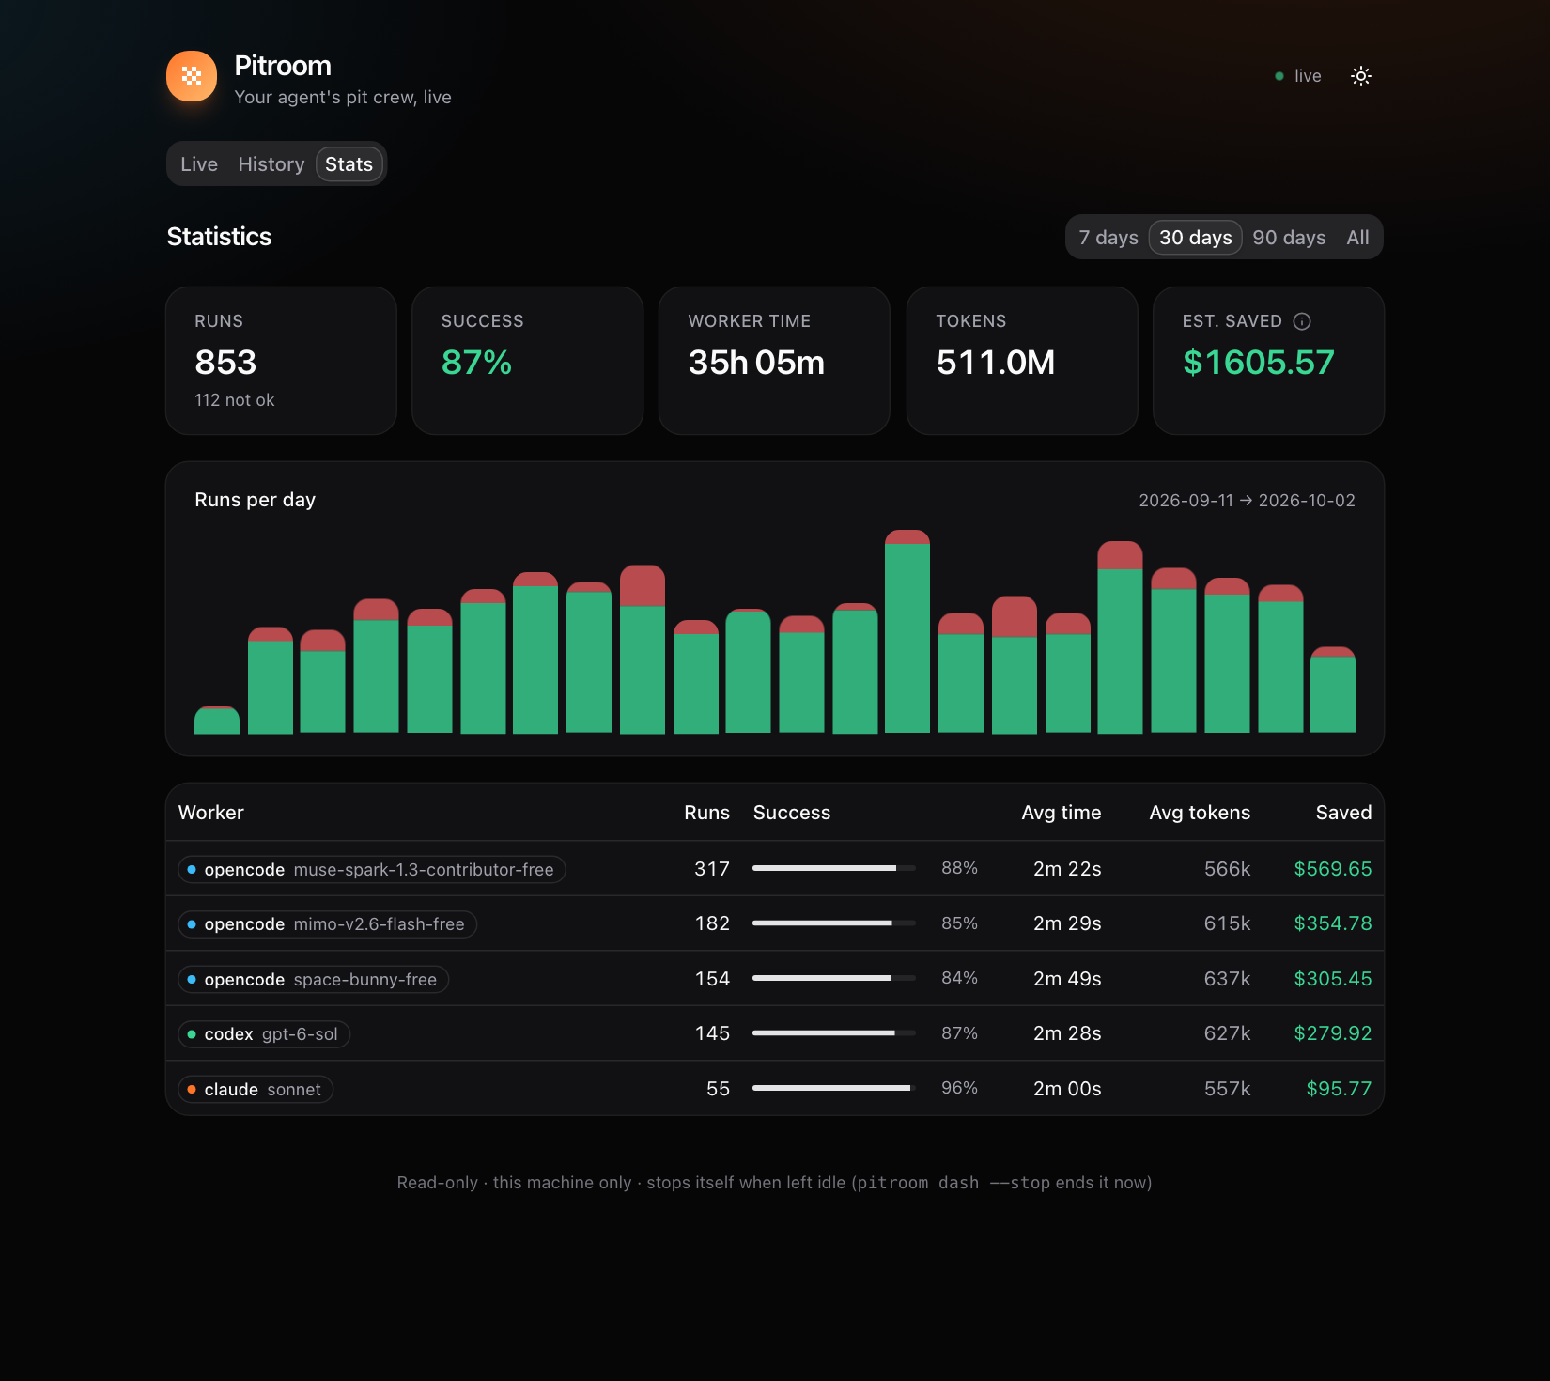Select the 90 days range

click(1289, 238)
